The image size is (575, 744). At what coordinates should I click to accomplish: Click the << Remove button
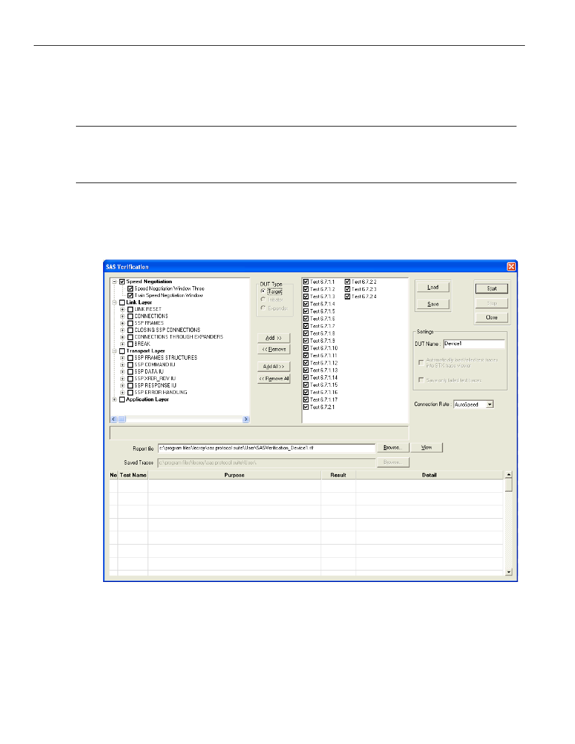274,349
